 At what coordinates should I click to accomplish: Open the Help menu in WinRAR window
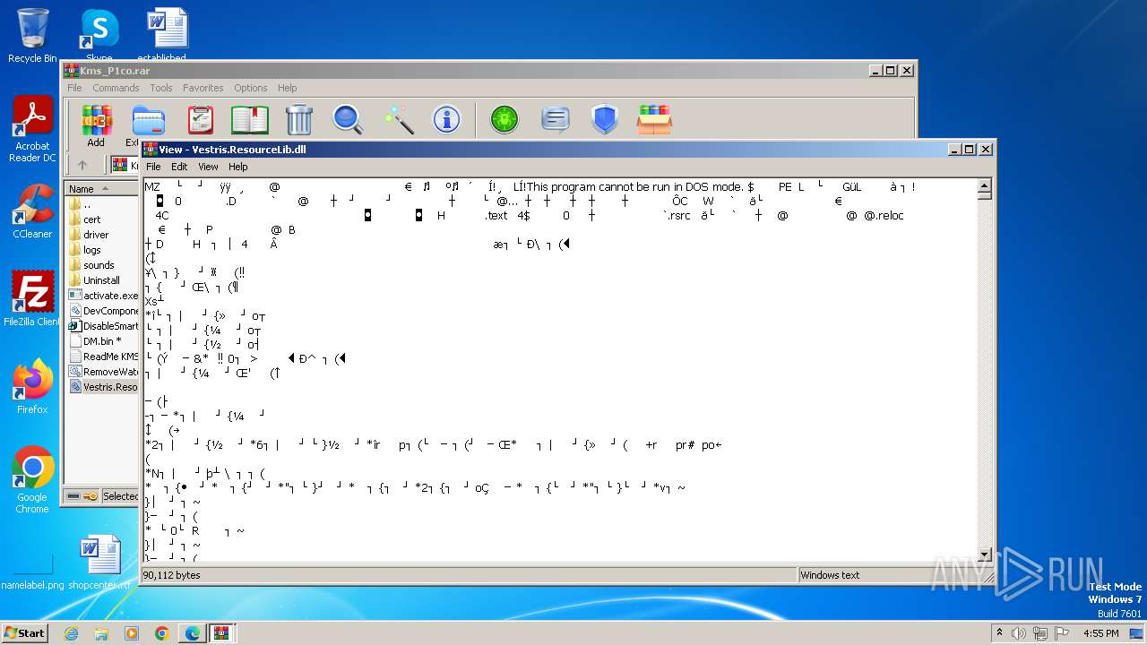[x=287, y=88]
